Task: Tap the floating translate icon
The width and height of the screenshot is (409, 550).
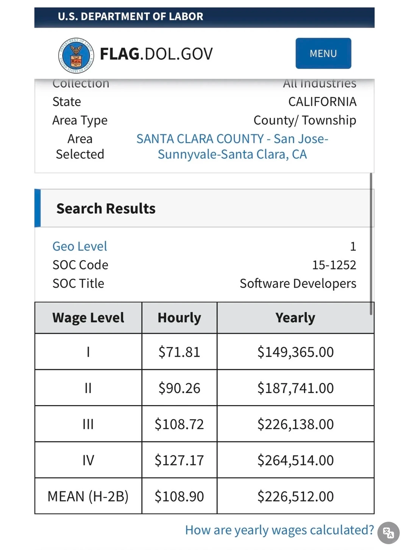Action: [388, 533]
